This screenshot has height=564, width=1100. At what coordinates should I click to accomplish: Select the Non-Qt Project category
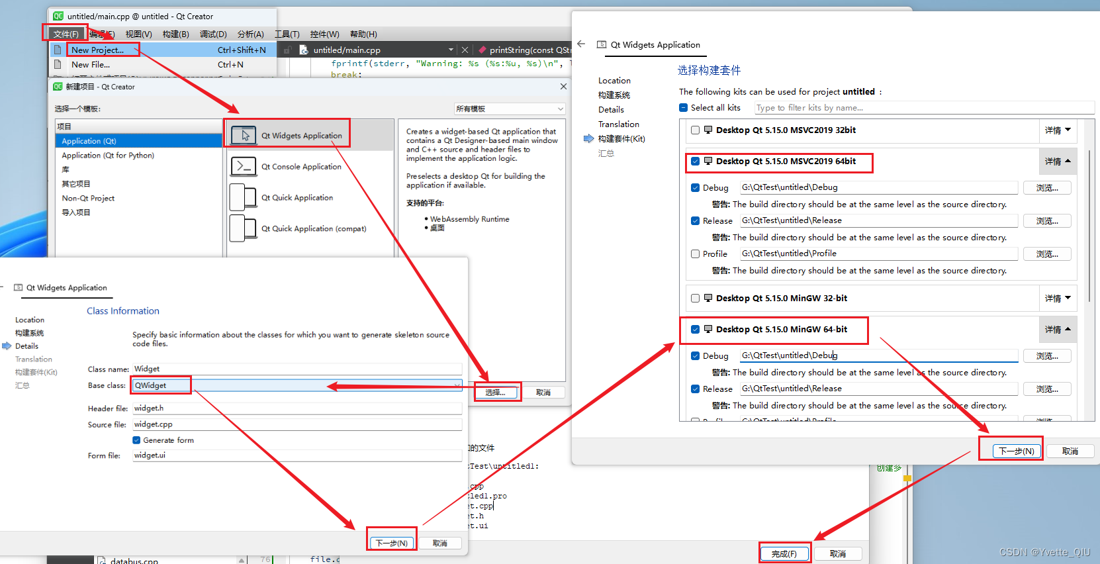click(x=88, y=198)
